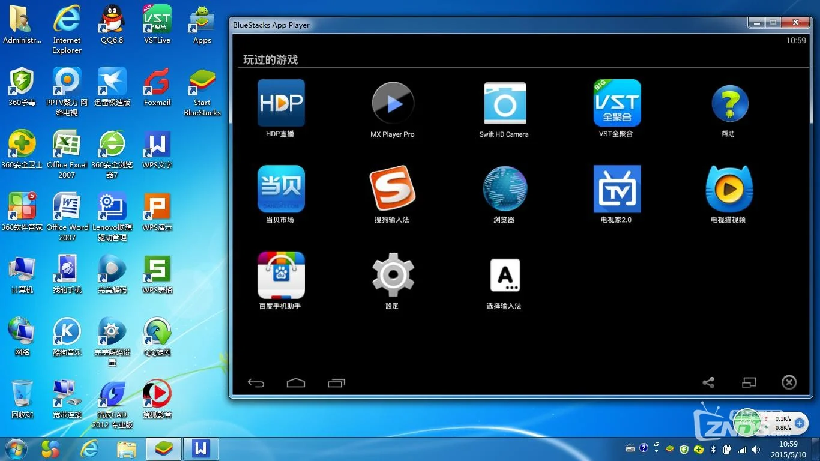Launch 电视家2.0 app
The width and height of the screenshot is (820, 461).
tap(617, 194)
